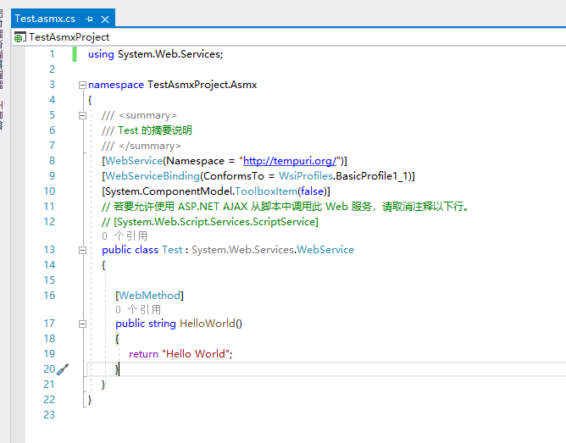This screenshot has width=566, height=443.
Task: Open the http://tempuri.org/ link
Action: click(x=290, y=161)
